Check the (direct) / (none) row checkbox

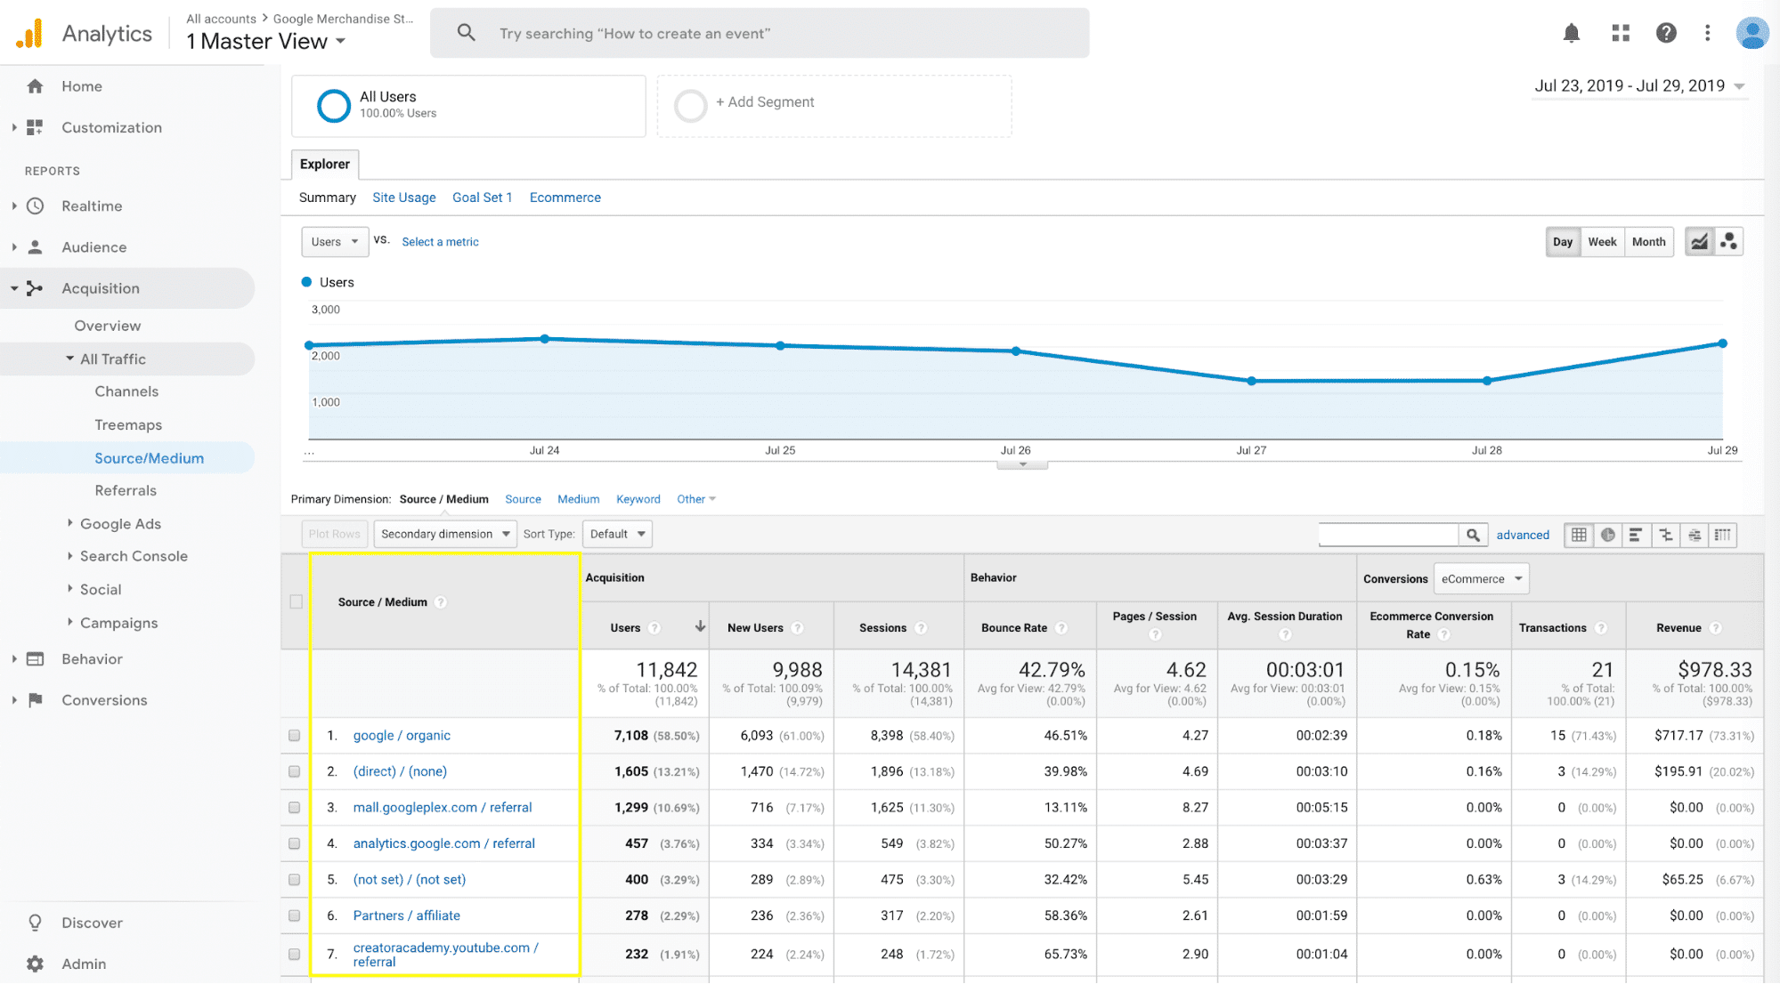click(x=294, y=771)
